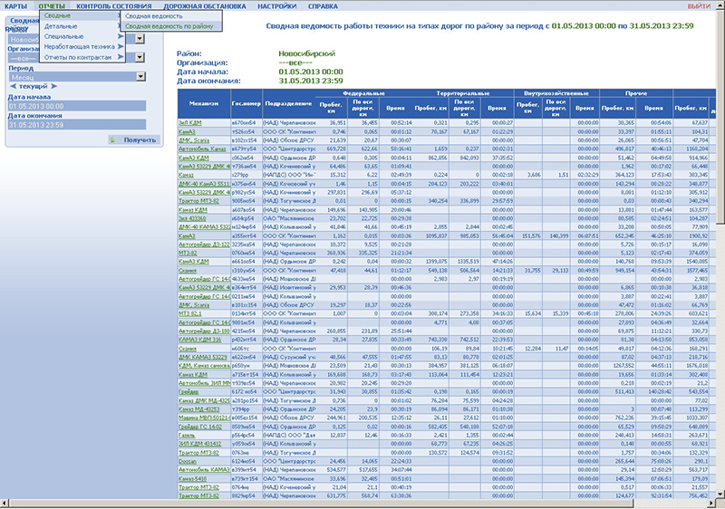Open the 'Автомобиль ЗИЛ ММ' mechanism link

205,383
